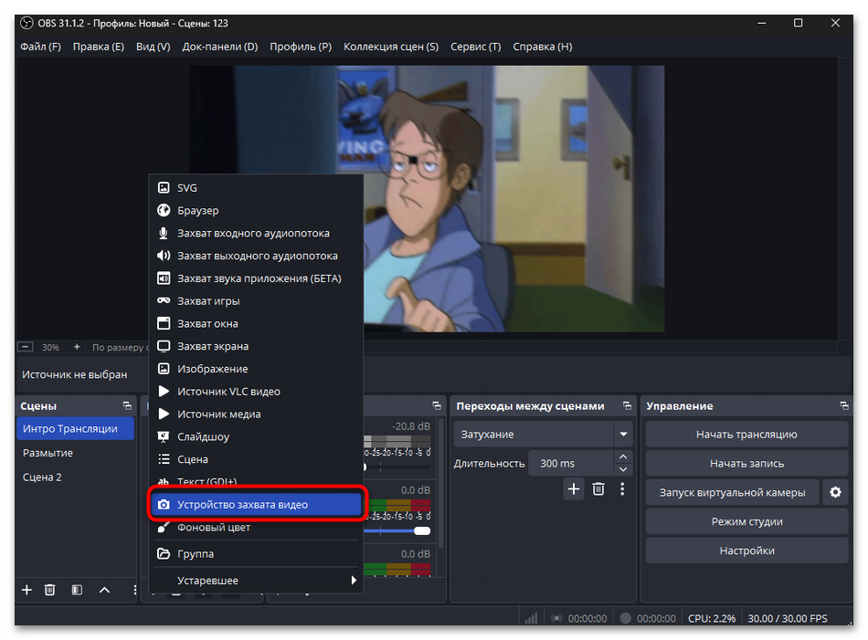Zoom in preview with plus button

coord(77,347)
